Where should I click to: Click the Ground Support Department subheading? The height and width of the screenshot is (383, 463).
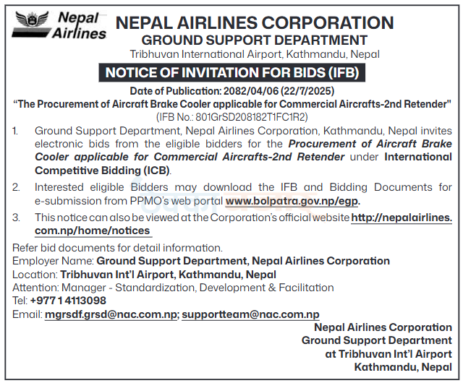[254, 40]
